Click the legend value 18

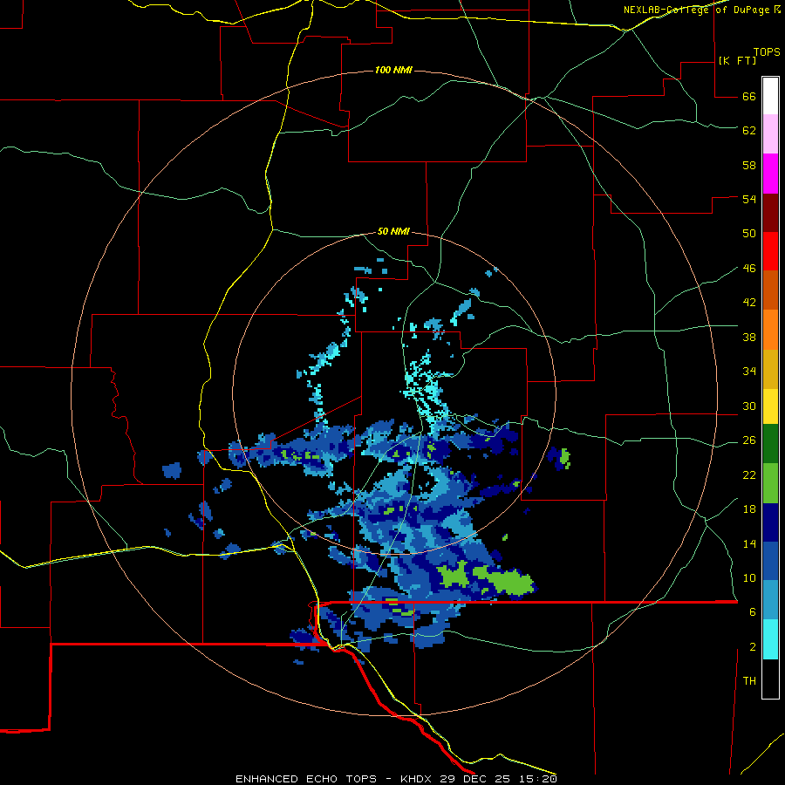click(749, 509)
